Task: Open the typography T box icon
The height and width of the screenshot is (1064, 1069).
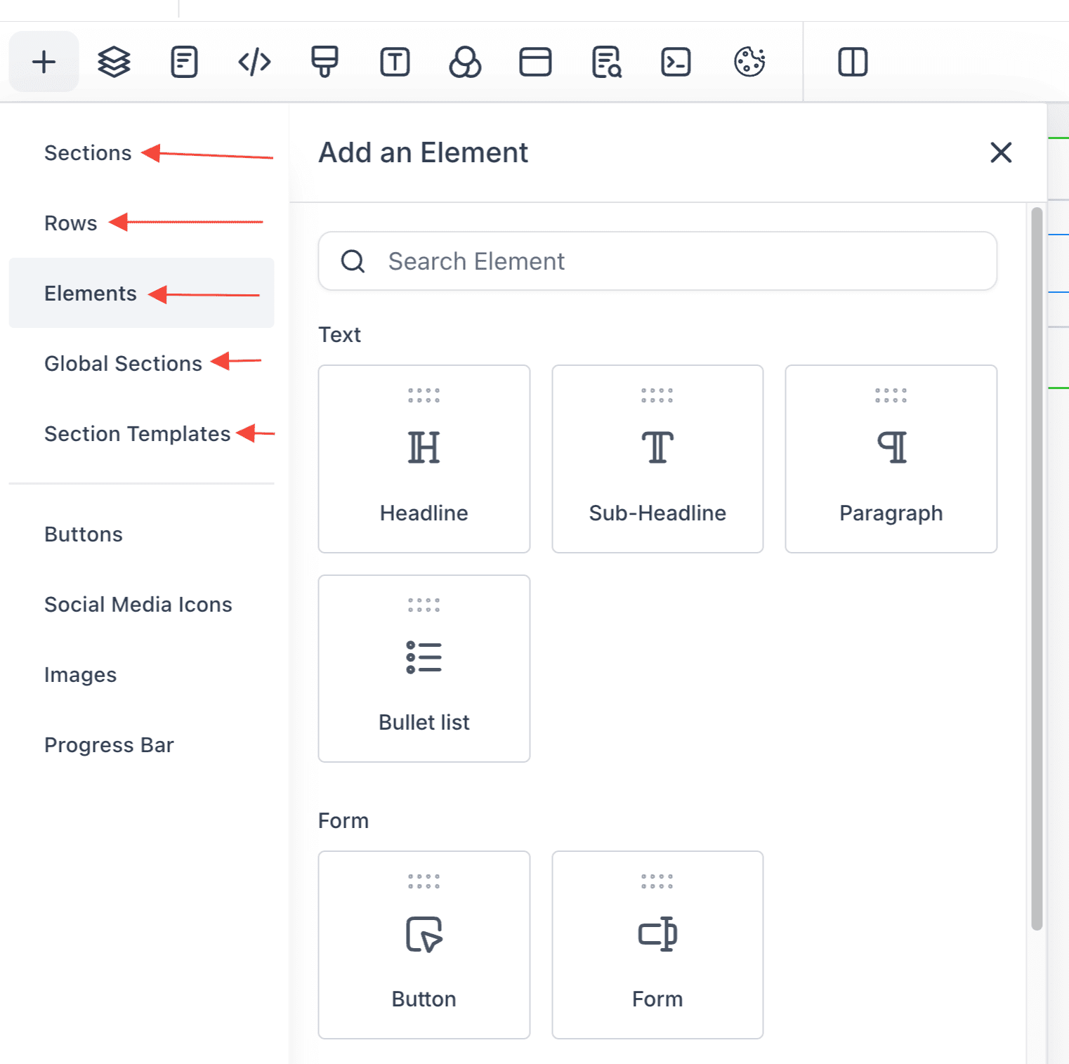Action: coord(395,62)
